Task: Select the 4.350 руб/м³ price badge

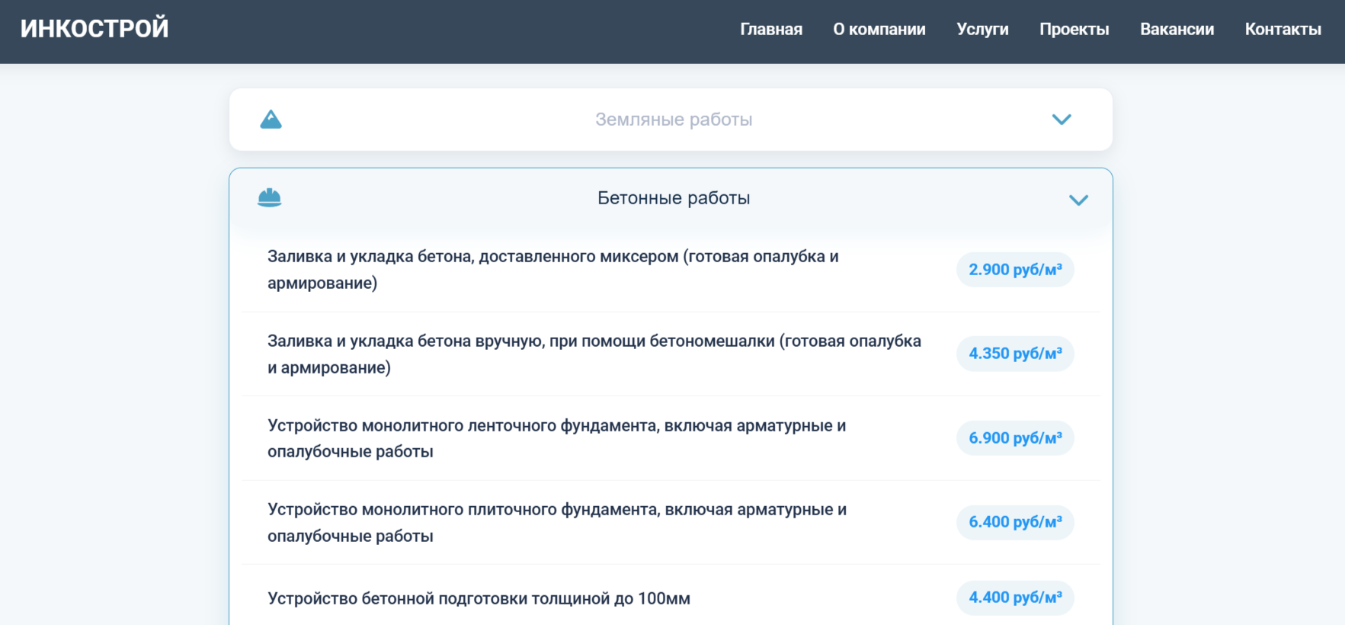Action: [x=1015, y=354]
